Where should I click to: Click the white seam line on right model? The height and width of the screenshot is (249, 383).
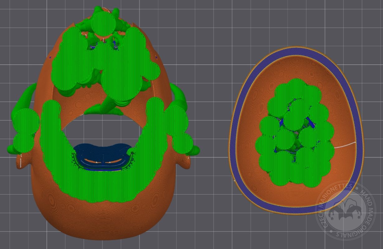[x=346, y=144]
